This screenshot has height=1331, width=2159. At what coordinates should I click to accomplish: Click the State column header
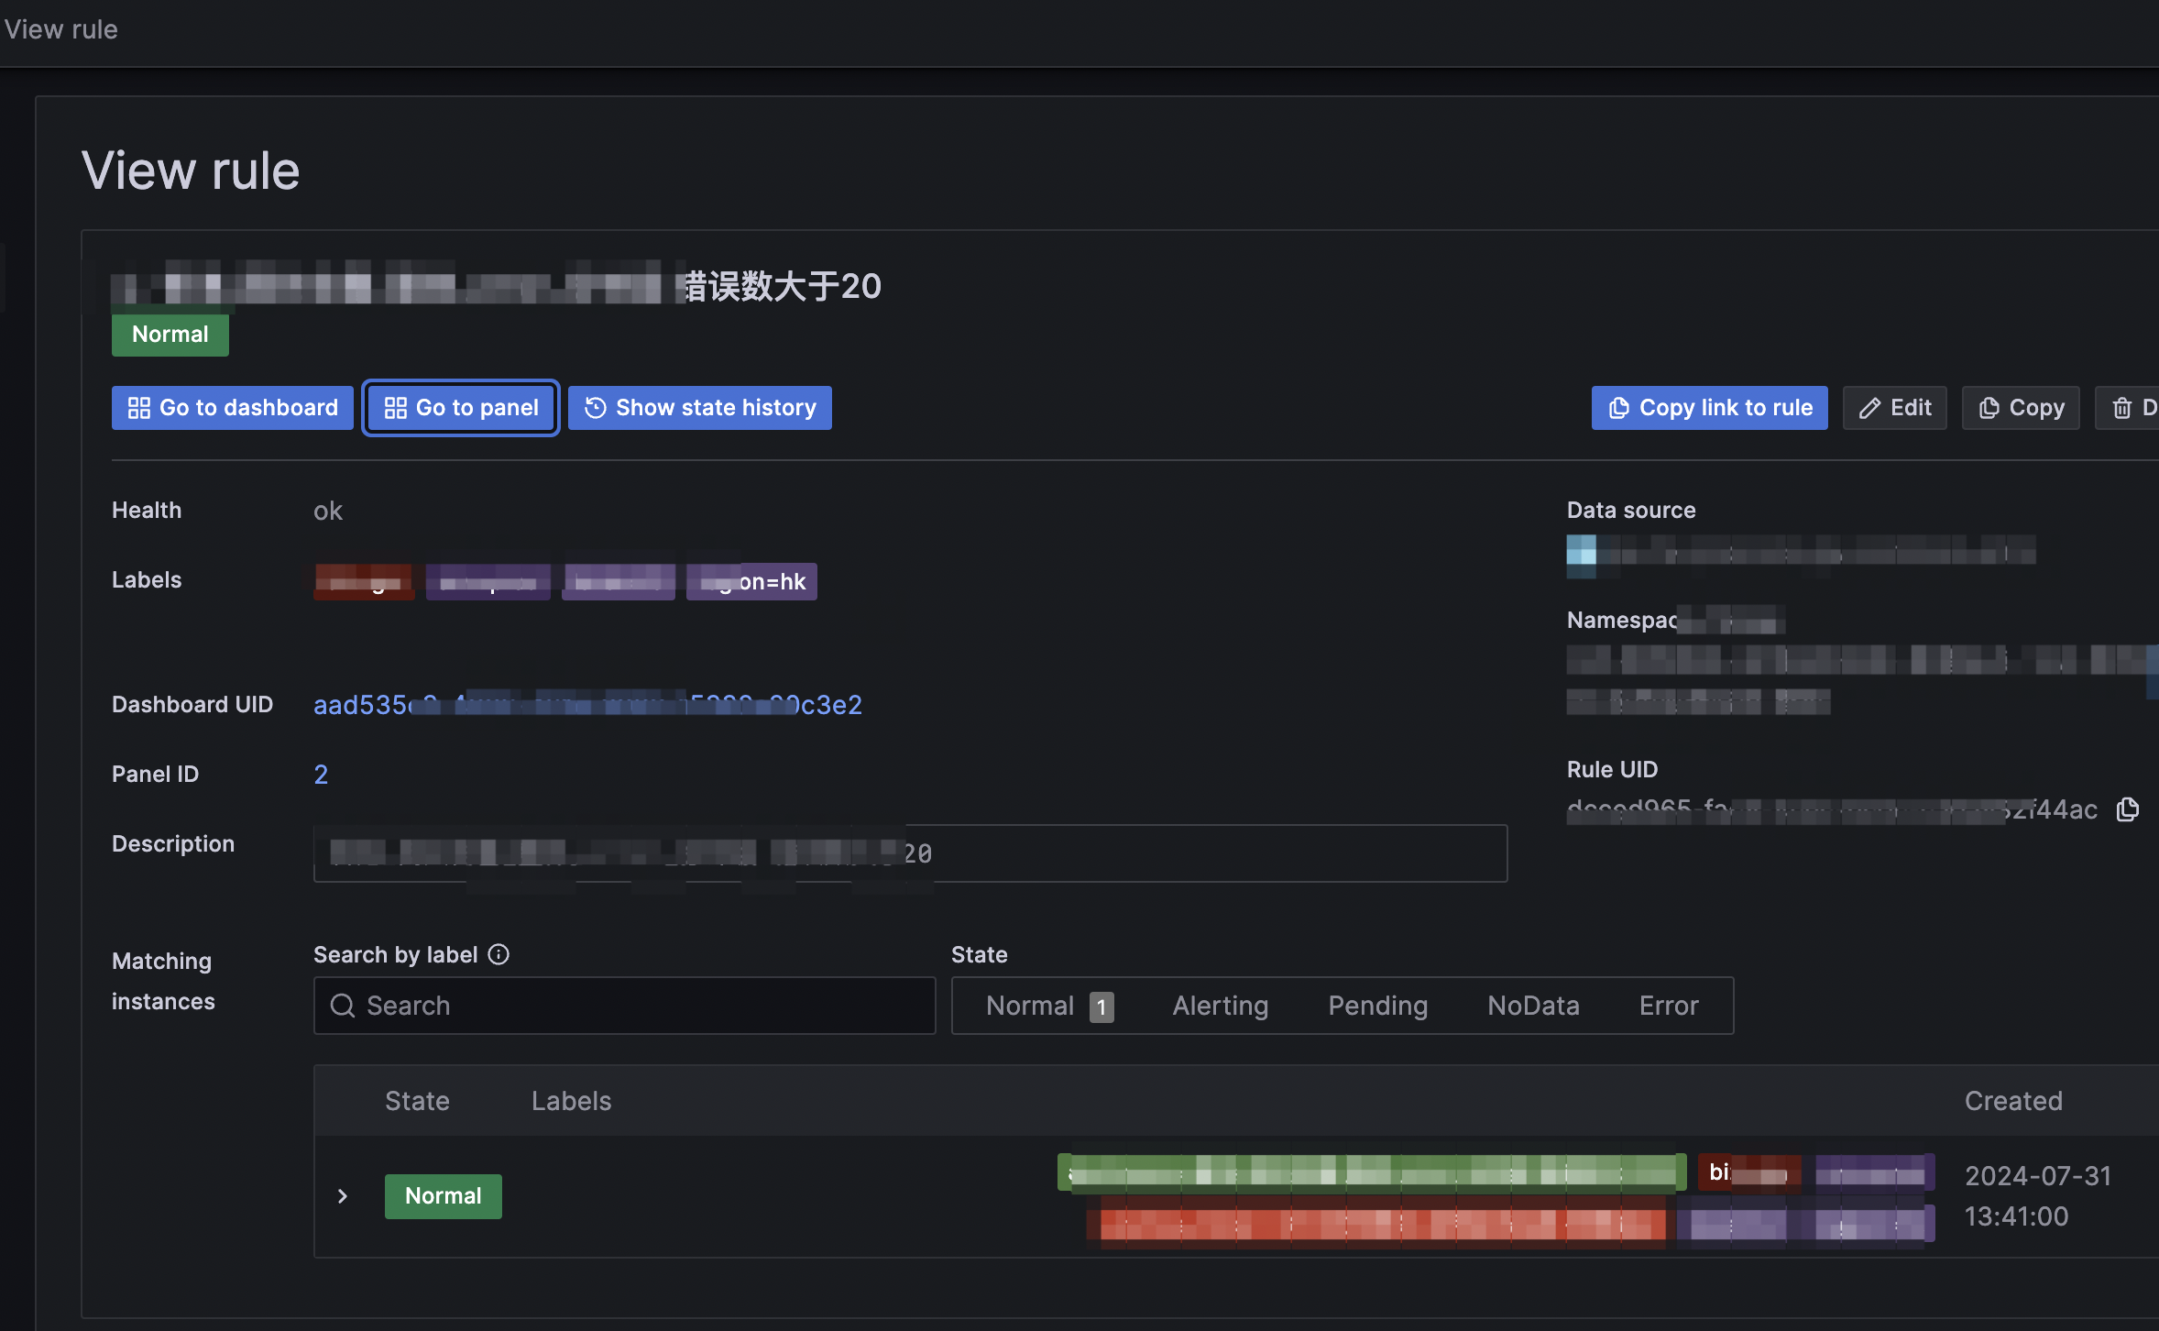pos(417,1101)
